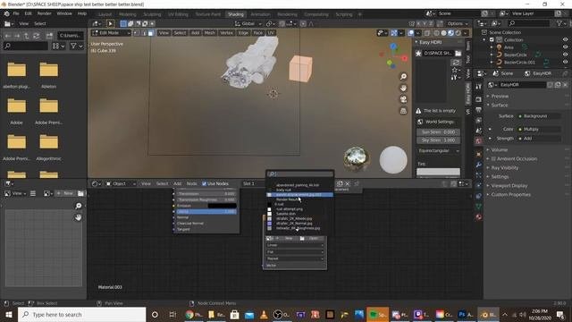Image resolution: width=572 pixels, height=322 pixels.
Task: Open the Render menu in top bar
Action: coord(44,13)
